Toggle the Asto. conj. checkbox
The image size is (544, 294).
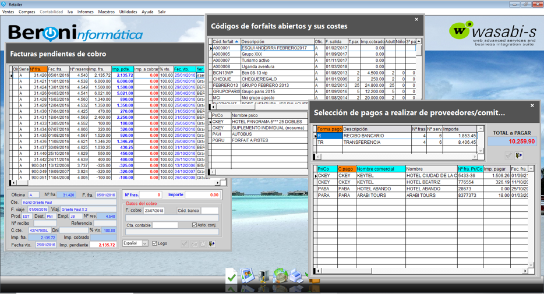tap(195, 225)
